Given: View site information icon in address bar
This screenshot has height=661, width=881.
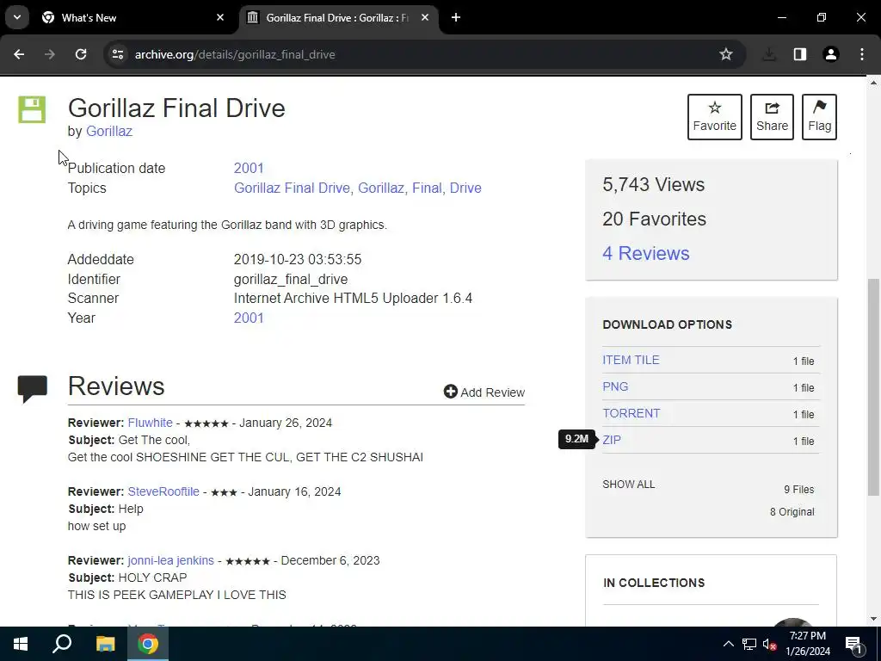Looking at the screenshot, I should coord(118,54).
